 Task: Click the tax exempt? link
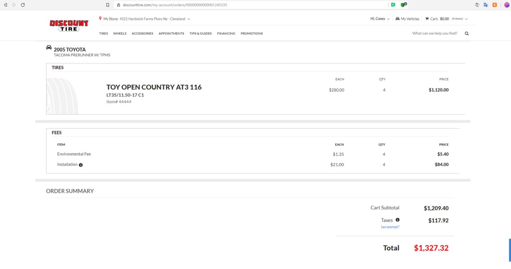(x=390, y=227)
